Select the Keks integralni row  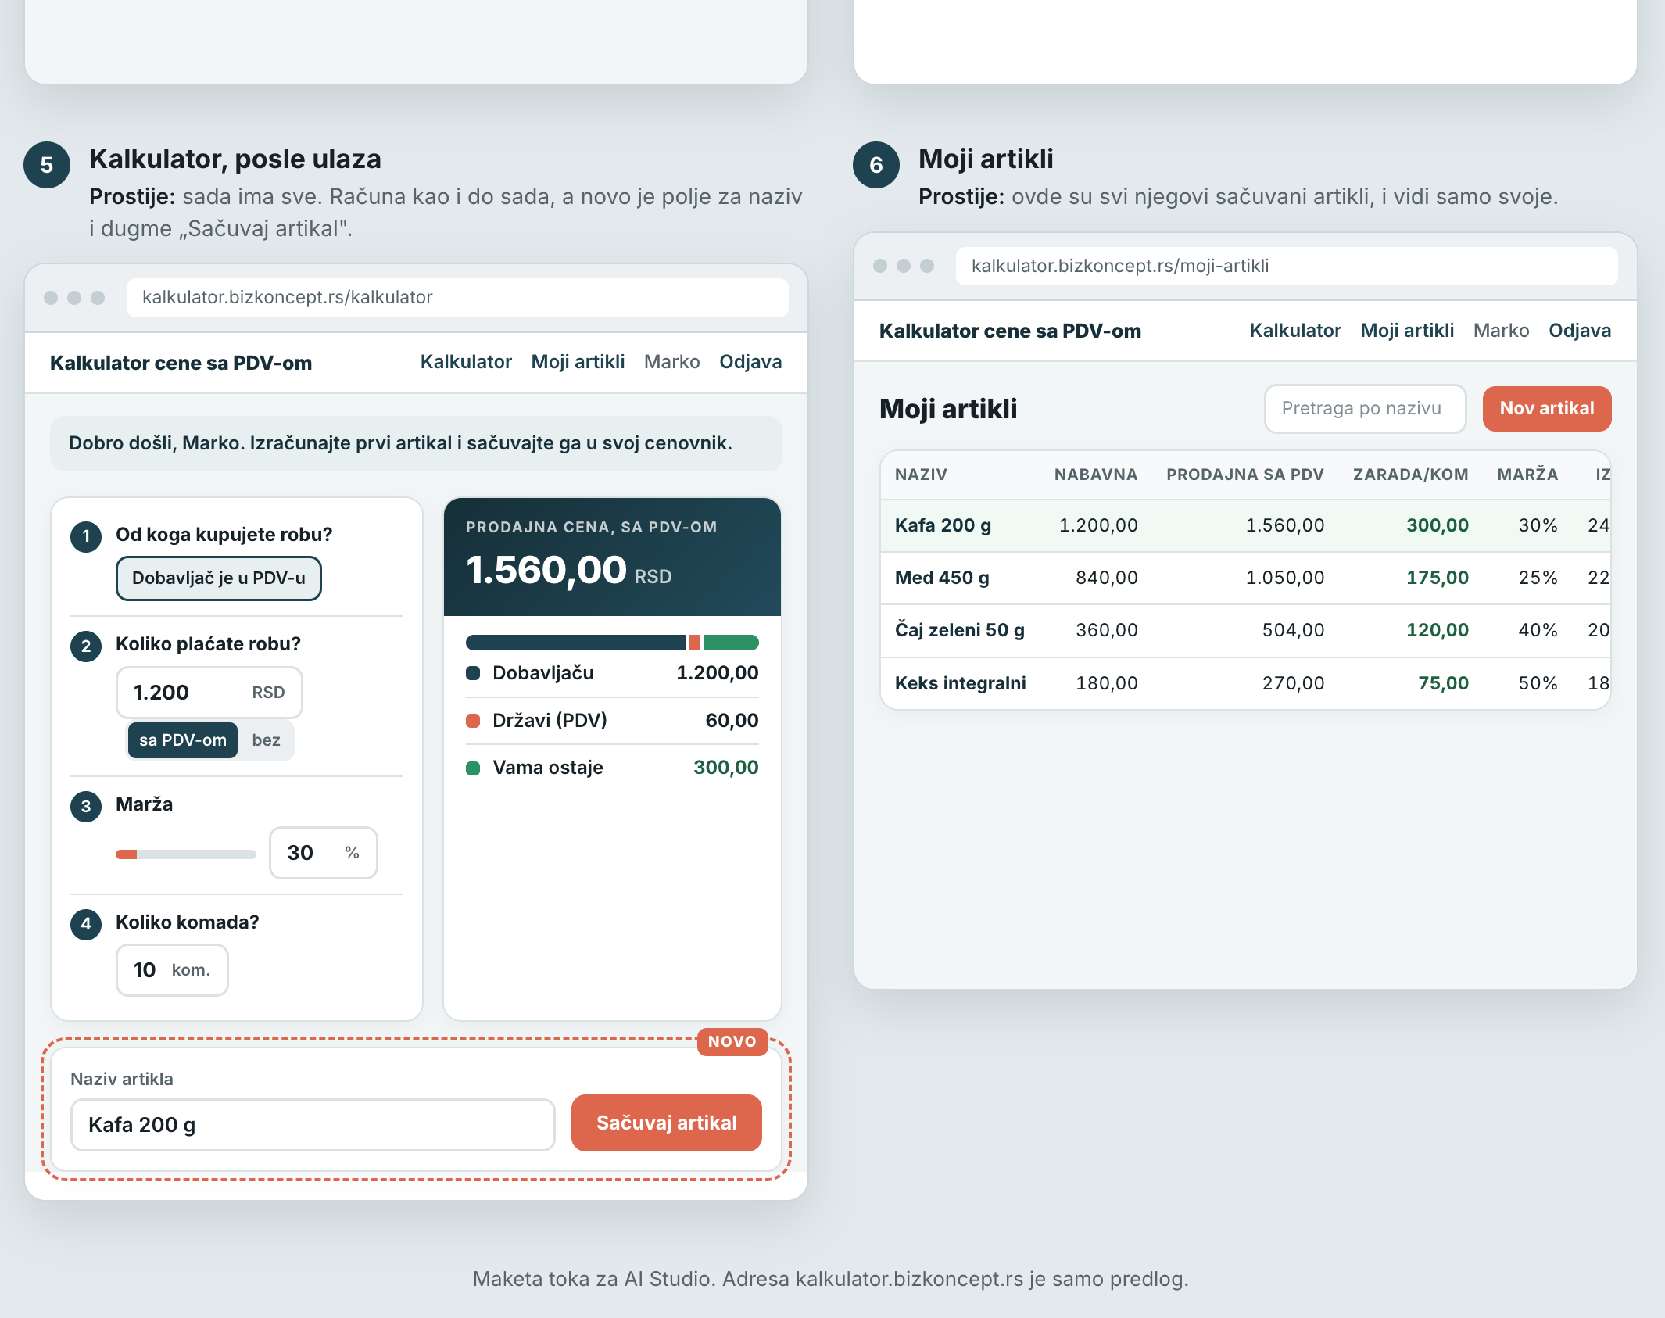tap(1245, 683)
